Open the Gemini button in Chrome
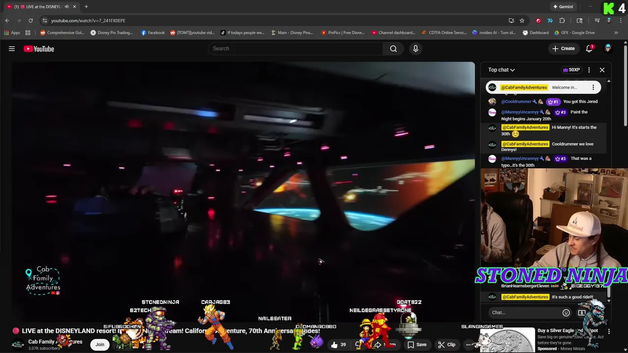 tap(563, 6)
